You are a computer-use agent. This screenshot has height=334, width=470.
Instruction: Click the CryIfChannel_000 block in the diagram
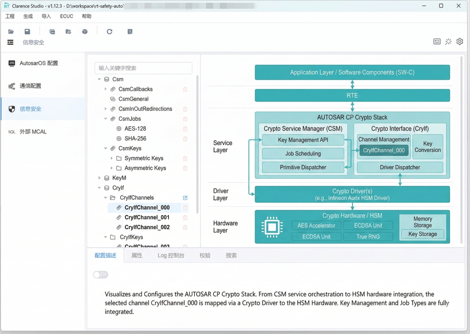pyautogui.click(x=383, y=151)
